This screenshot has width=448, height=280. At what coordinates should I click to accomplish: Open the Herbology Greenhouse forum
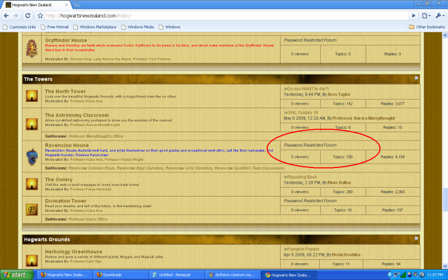(74, 251)
